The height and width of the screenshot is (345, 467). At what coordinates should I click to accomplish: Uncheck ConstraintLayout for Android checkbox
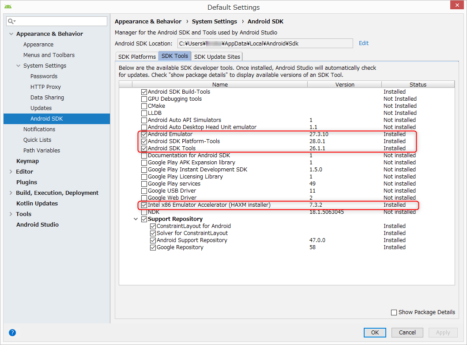click(x=153, y=226)
